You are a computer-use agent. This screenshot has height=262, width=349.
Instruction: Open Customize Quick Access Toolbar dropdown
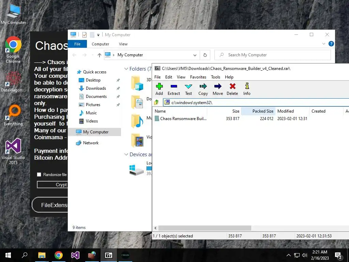click(98, 35)
